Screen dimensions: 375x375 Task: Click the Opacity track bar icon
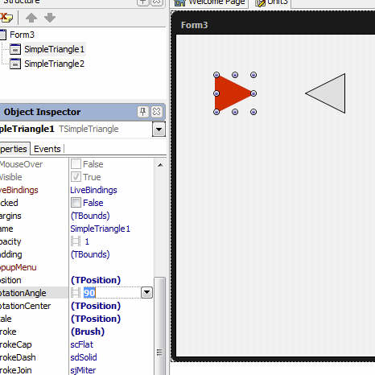coord(76,241)
